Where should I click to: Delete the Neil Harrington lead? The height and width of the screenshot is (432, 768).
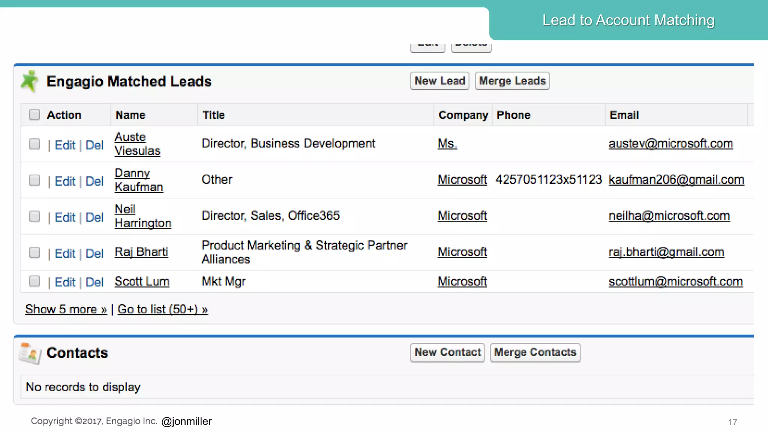(x=94, y=217)
